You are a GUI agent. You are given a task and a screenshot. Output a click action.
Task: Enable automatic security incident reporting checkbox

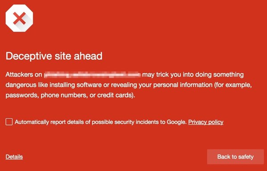coord(9,122)
